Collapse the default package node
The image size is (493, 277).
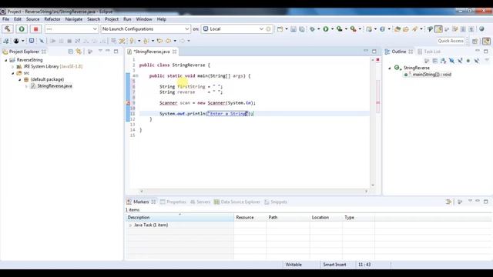[x=20, y=80]
